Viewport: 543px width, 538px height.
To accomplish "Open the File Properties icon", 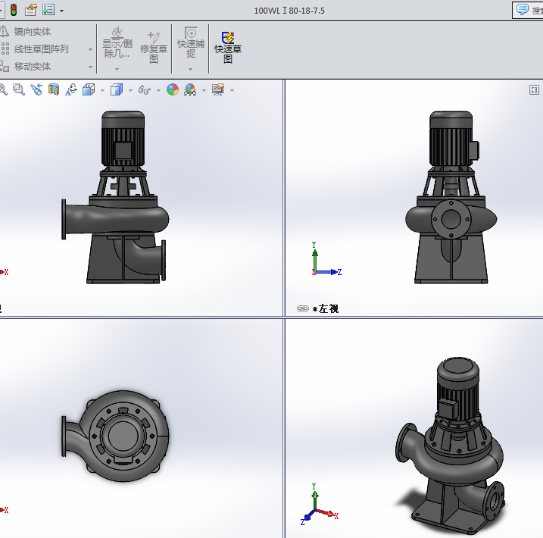I will [31, 10].
